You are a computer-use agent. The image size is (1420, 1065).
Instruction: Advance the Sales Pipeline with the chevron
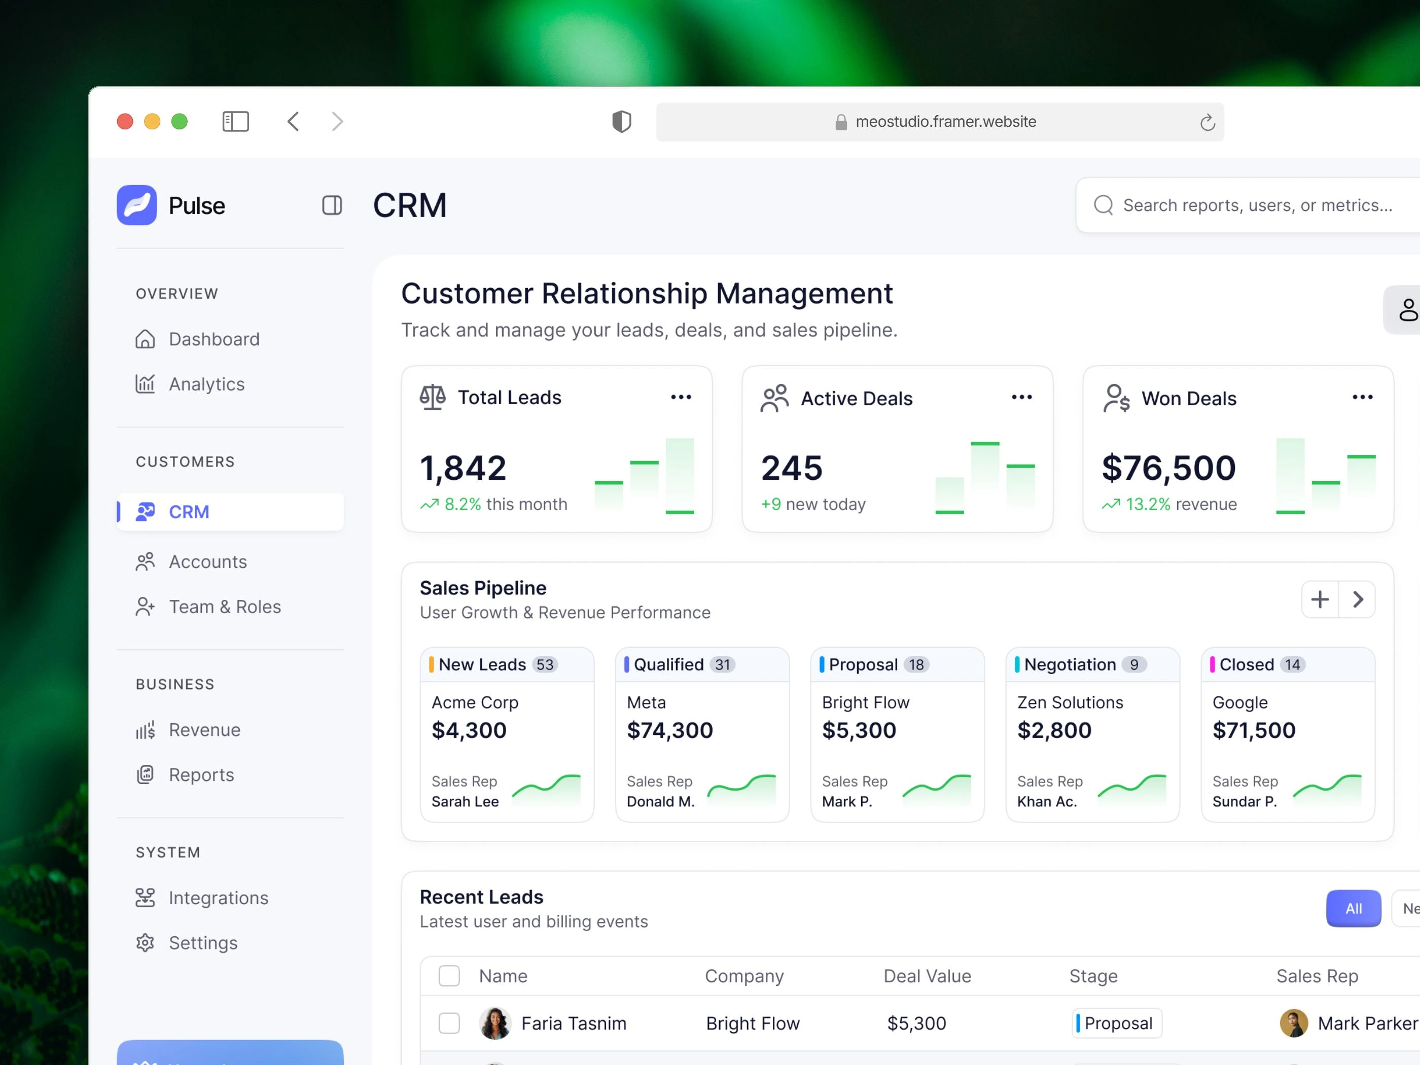point(1357,599)
